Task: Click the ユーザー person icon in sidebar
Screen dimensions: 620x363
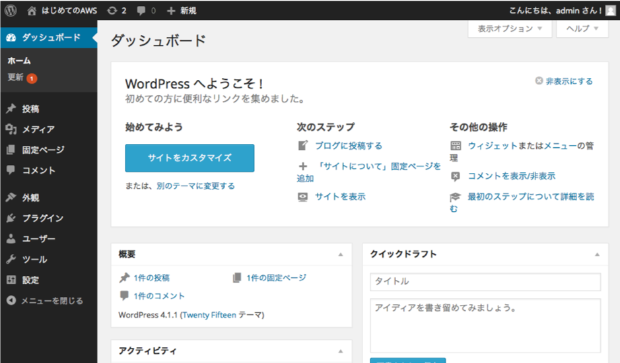Action: (11, 238)
